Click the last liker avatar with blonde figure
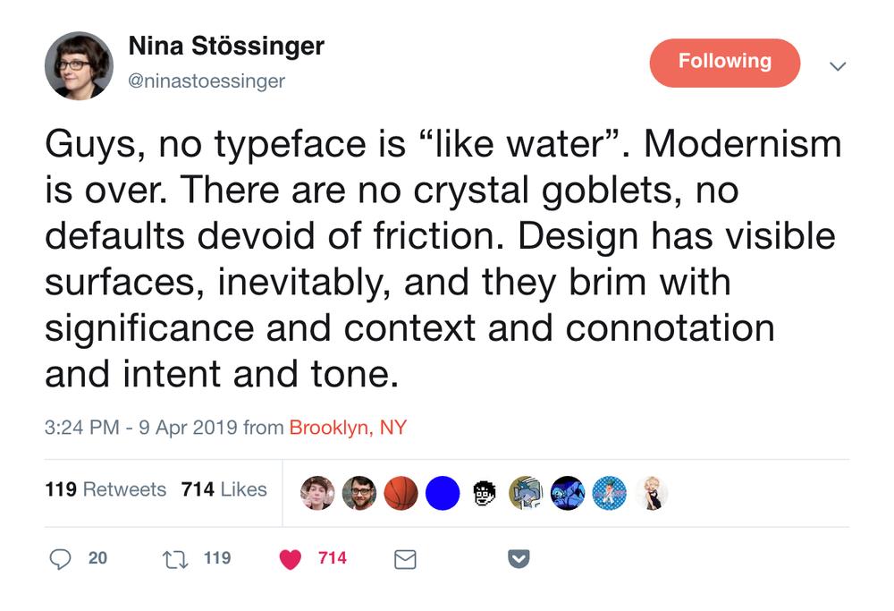Image resolution: width=894 pixels, height=611 pixels. [x=651, y=493]
